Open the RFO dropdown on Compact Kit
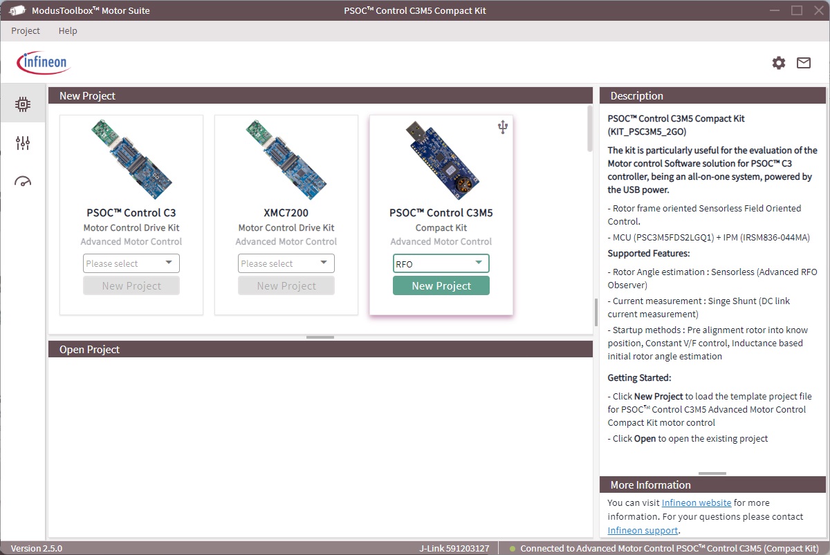This screenshot has width=830, height=555. click(441, 263)
